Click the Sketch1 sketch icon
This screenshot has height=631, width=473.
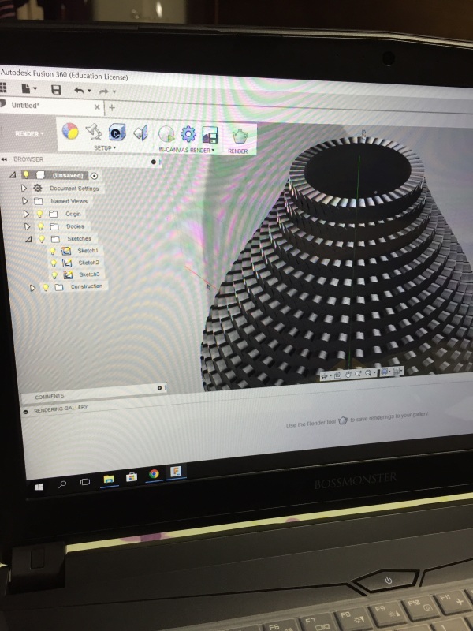66,251
